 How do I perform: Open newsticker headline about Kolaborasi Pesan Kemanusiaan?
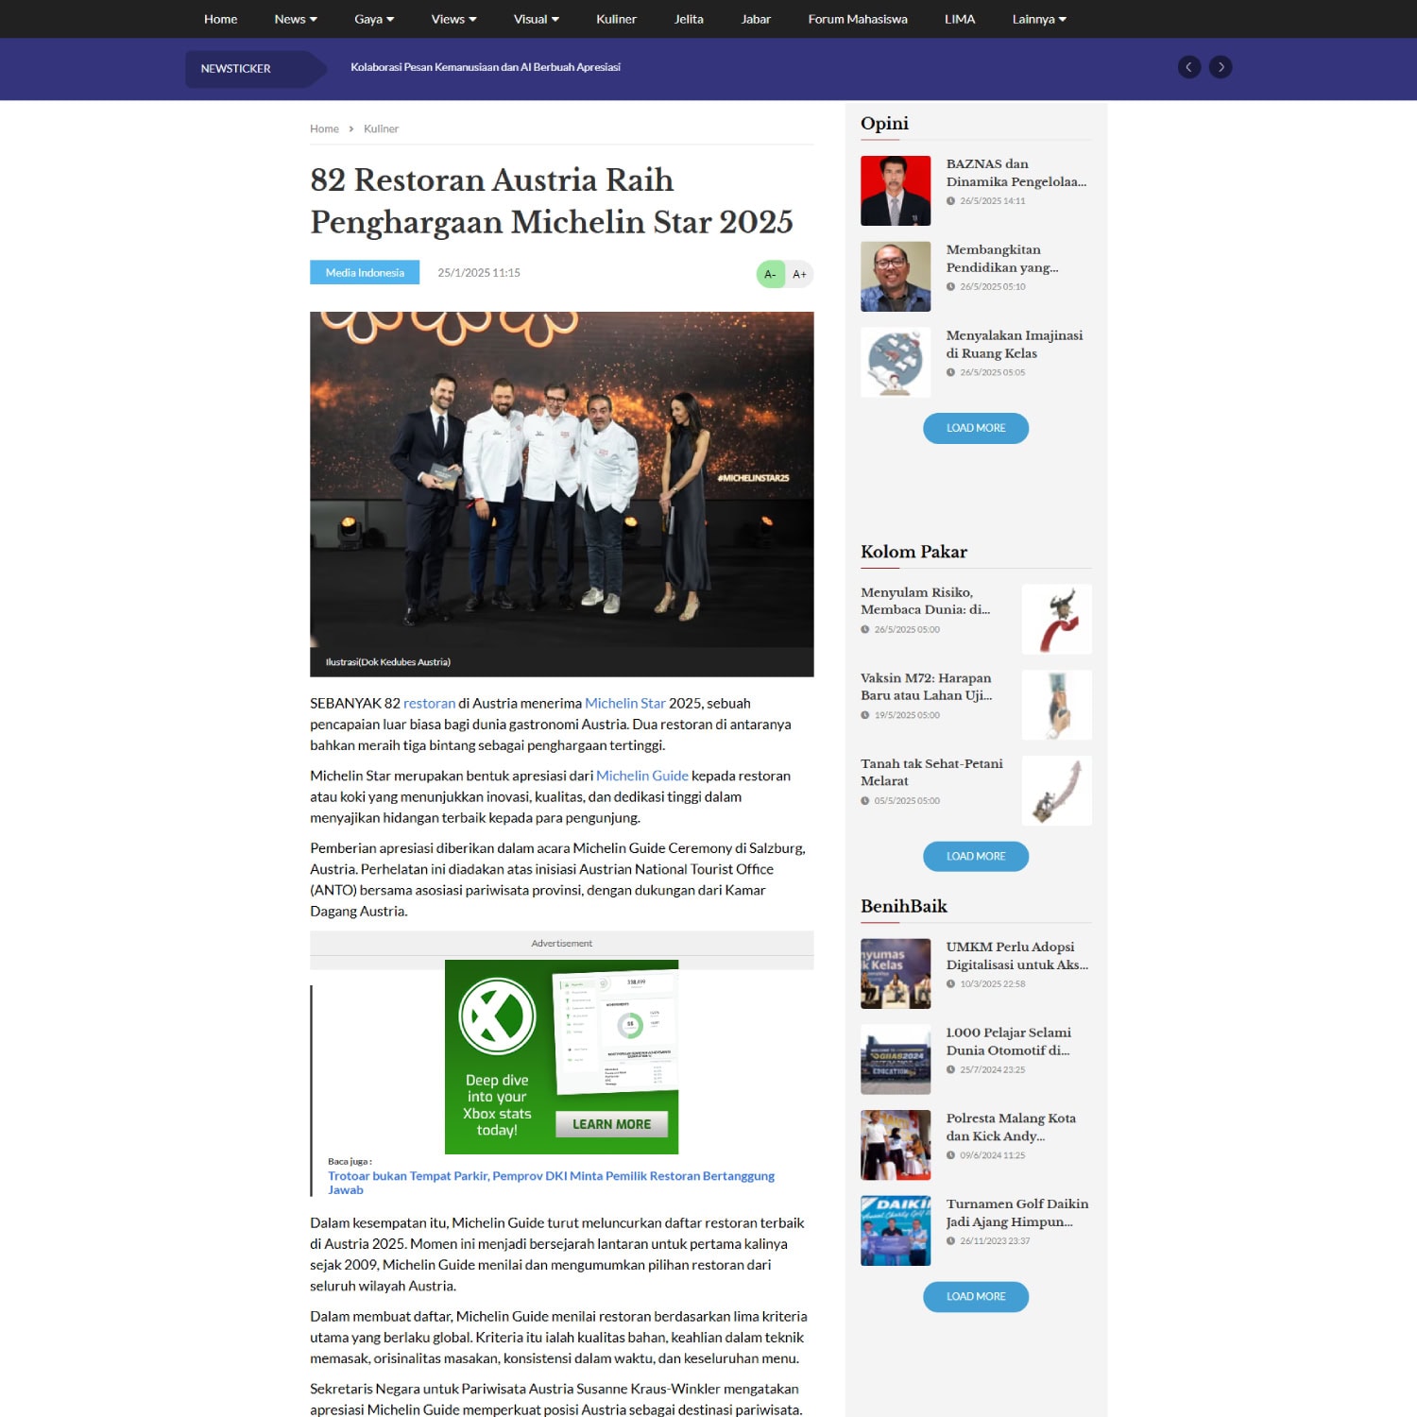486,67
